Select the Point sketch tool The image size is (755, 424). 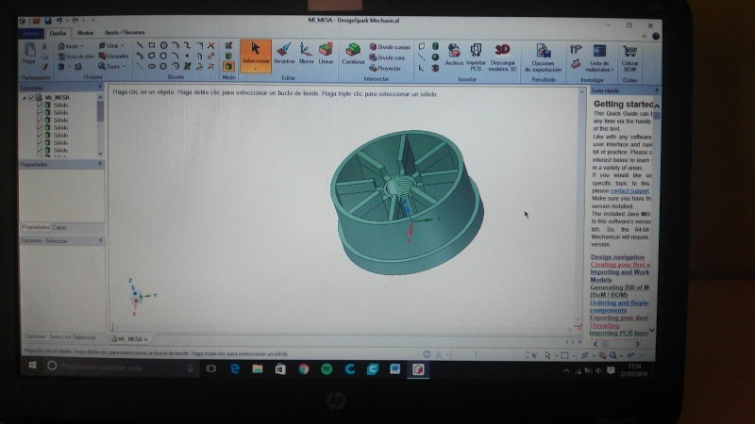pos(187,56)
